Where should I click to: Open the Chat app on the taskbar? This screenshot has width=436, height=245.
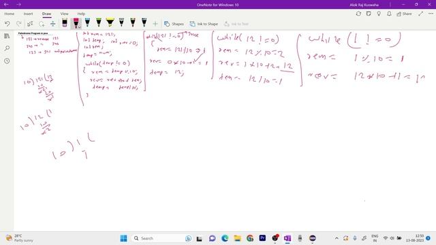tap(212, 238)
